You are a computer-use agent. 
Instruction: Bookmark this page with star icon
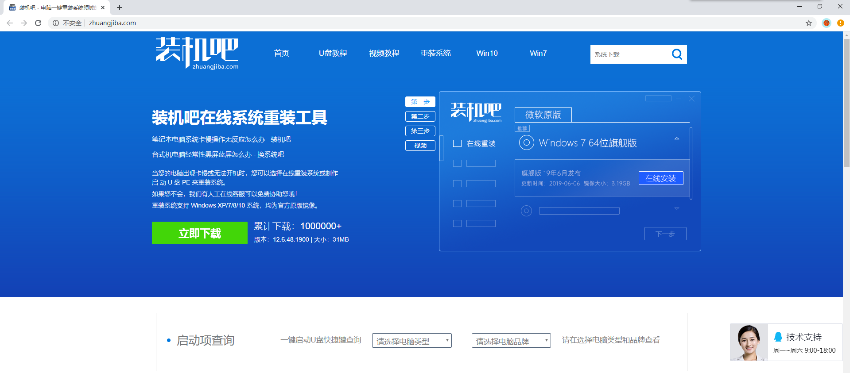[x=808, y=23]
